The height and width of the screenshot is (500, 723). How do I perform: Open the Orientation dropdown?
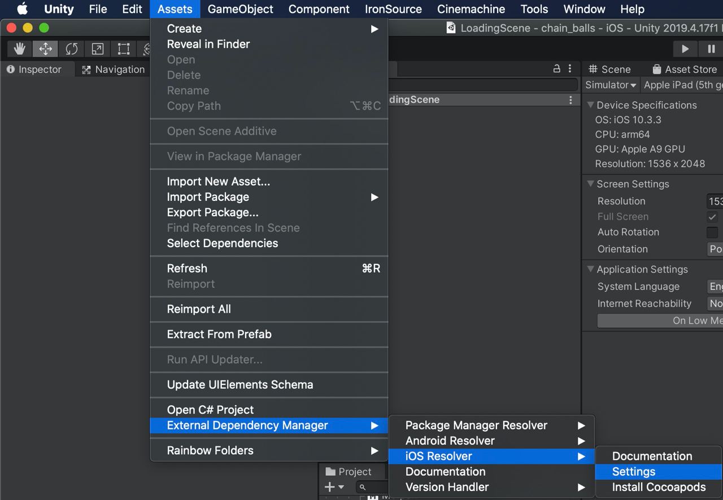[715, 249]
